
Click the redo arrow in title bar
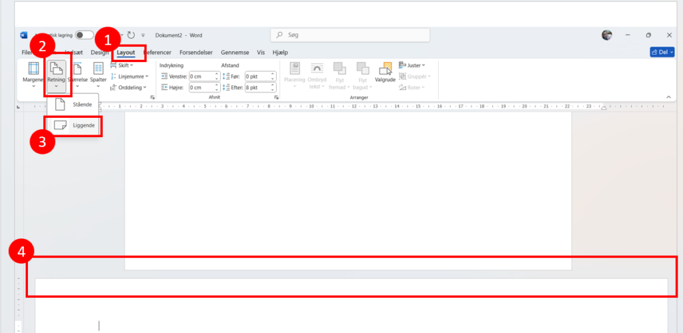[x=131, y=35]
